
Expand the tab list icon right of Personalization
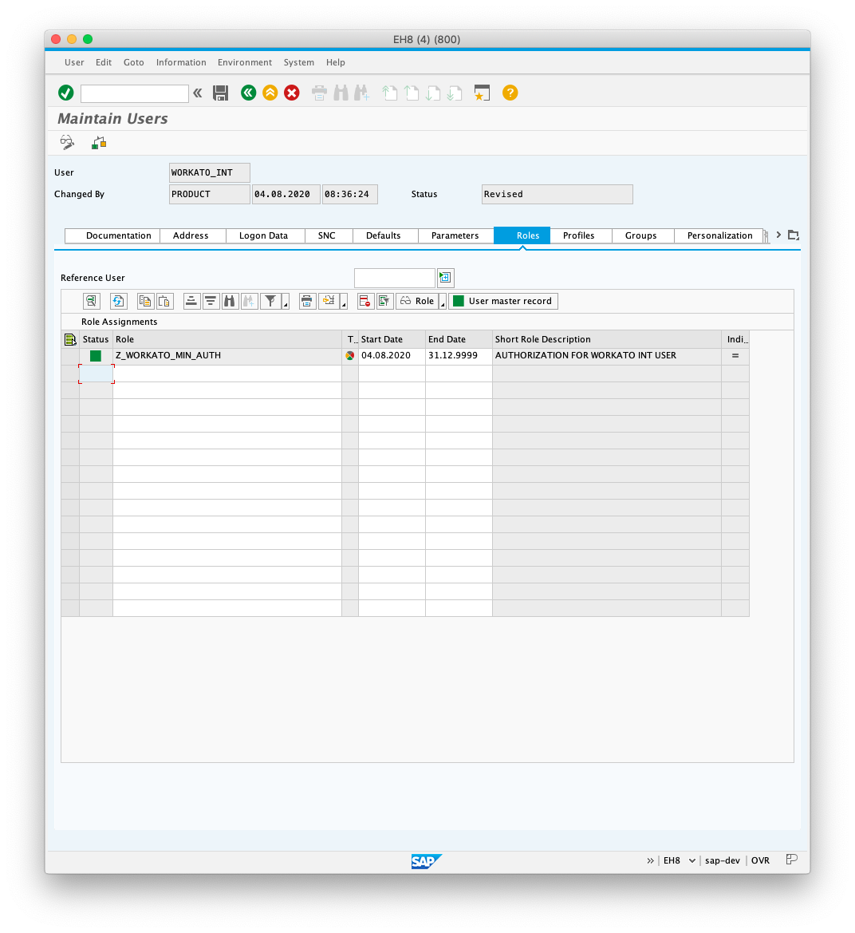tap(793, 235)
